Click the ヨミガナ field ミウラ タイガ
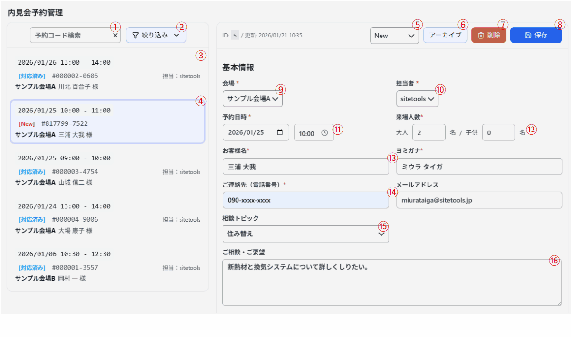 (x=479, y=167)
